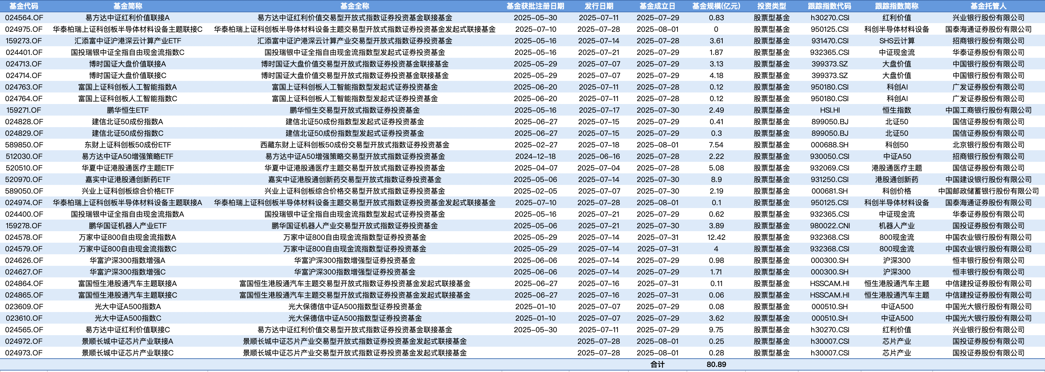
Task: Click the 发行日期 column header
Action: (598, 6)
